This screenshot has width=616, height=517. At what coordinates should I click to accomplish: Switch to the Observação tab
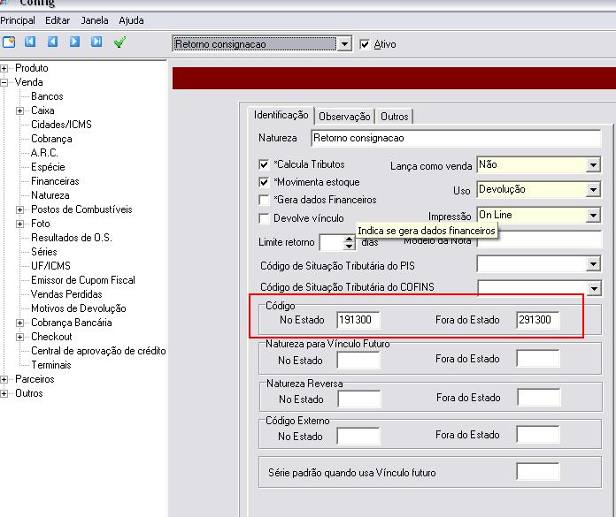click(x=344, y=116)
